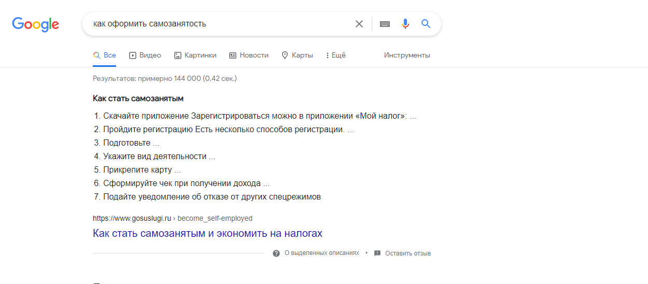Click the Оставить отзыв link
Screen dimensions: 648x284
pos(407,253)
